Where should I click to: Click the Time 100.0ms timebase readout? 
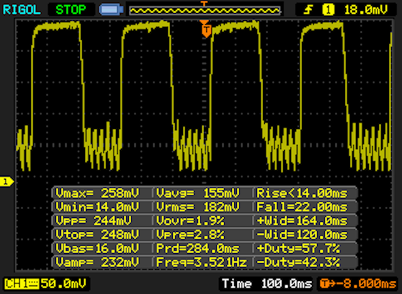267,283
